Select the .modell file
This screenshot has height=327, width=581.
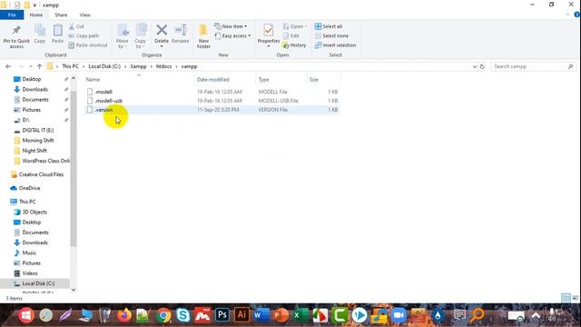click(x=212, y=92)
